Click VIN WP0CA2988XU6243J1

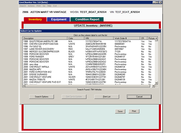[x=96, y=59]
